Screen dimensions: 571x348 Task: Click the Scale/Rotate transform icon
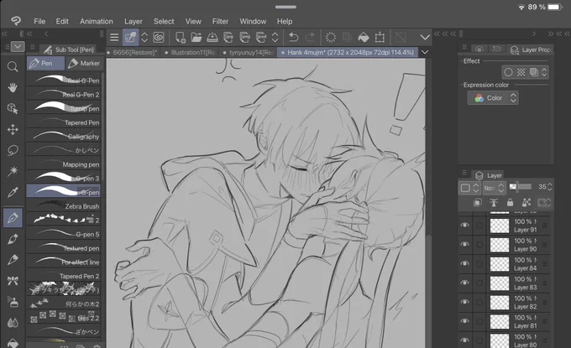[380, 37]
